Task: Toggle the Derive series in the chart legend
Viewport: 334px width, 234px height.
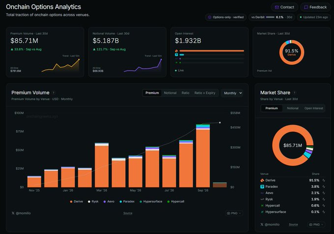Action: tap(77, 202)
